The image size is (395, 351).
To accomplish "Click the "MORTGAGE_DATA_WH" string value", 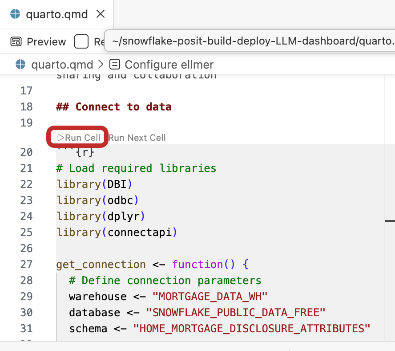I will pos(210,297).
